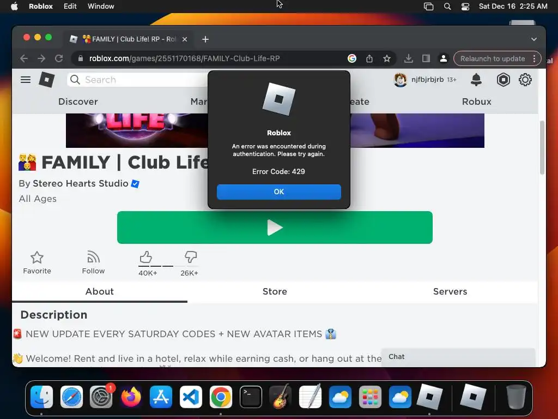This screenshot has height=419, width=558.
Task: Click Relaunch to update
Action: click(493, 58)
